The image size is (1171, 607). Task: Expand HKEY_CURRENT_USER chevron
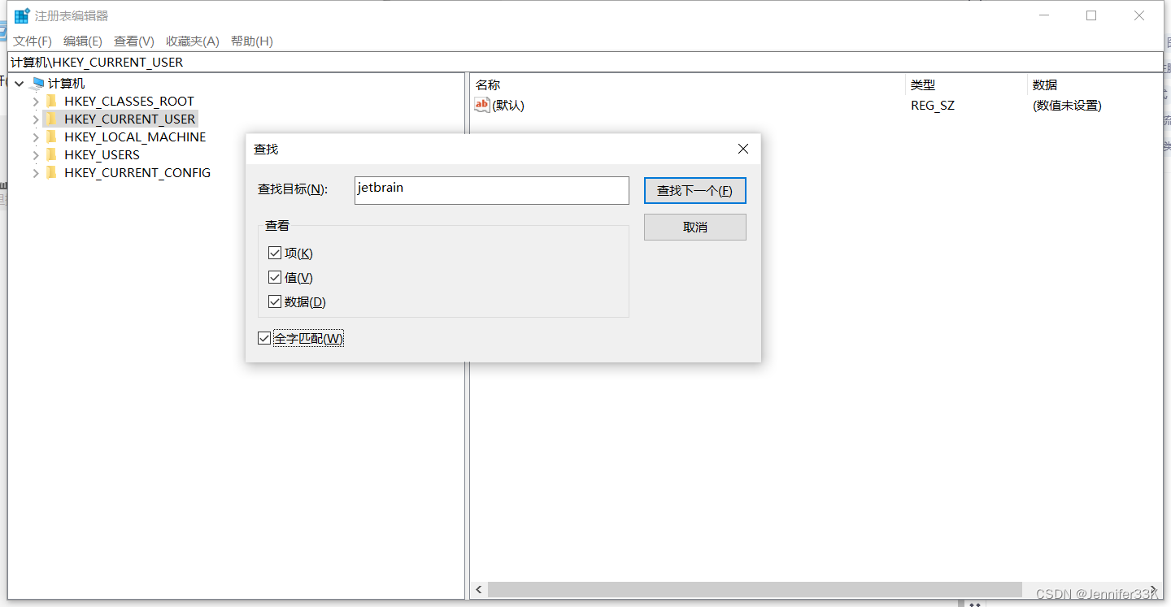point(36,119)
